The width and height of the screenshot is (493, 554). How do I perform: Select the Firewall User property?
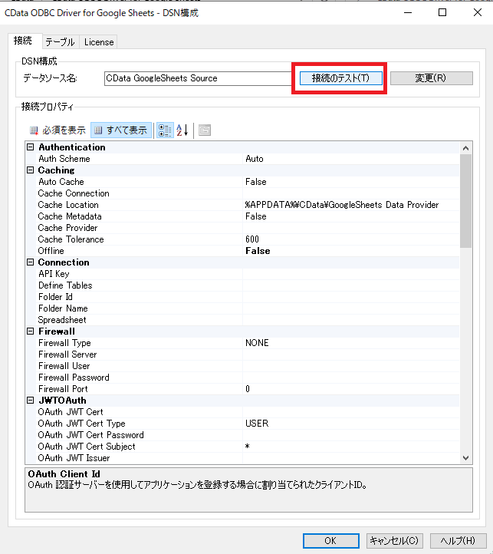coord(247,366)
